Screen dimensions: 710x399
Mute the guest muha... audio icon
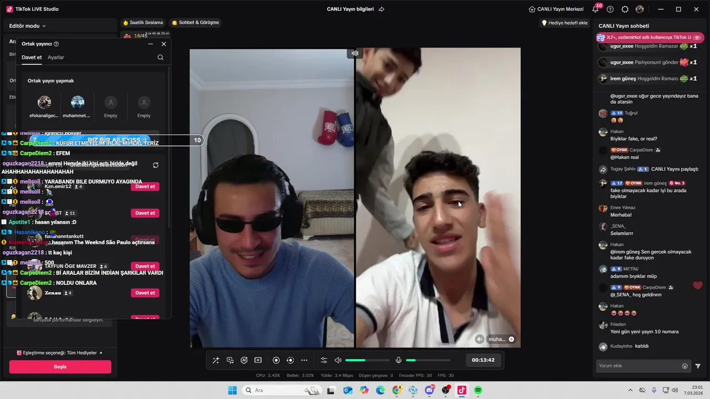[x=480, y=339]
